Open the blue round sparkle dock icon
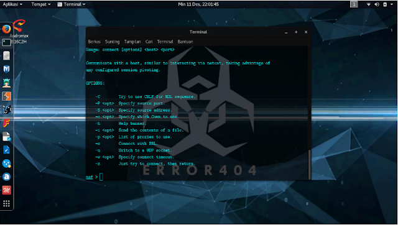398x225 pixels. tap(6, 163)
